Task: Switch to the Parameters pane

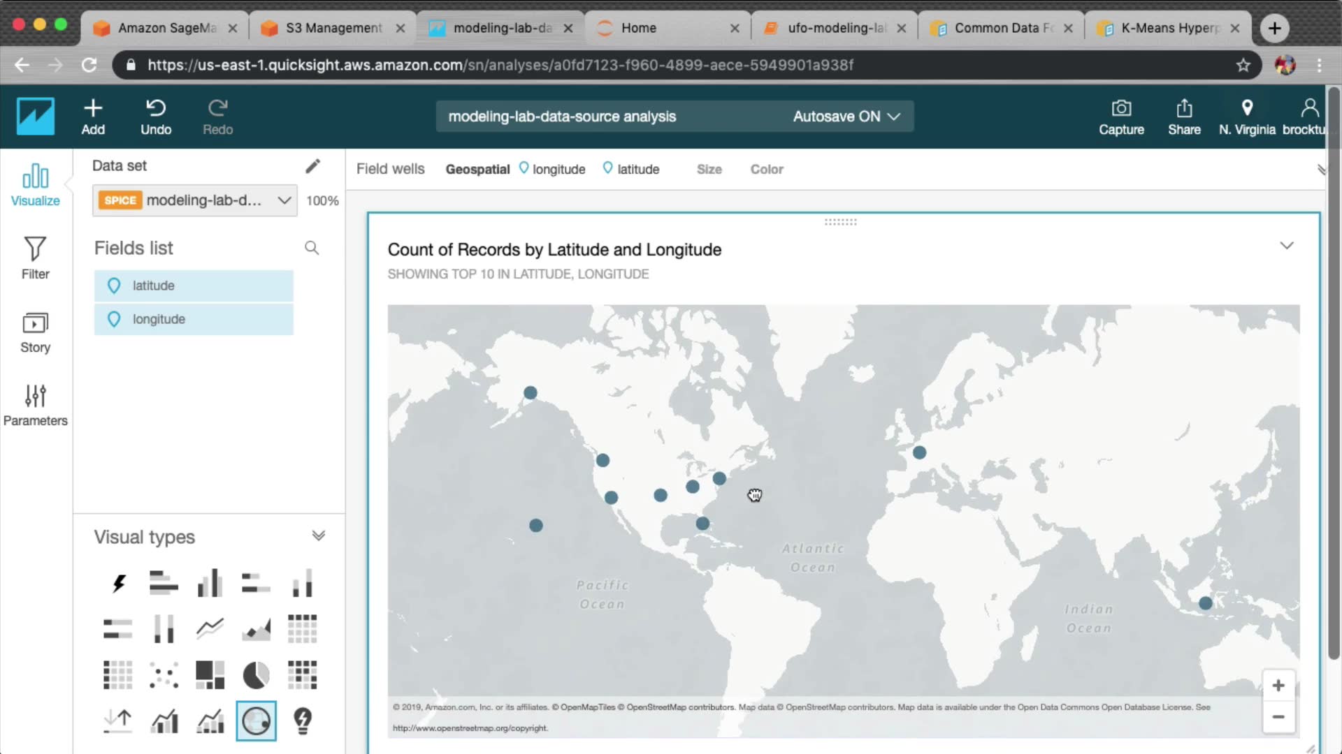Action: click(35, 405)
